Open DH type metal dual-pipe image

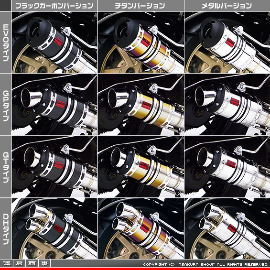(x=227, y=228)
